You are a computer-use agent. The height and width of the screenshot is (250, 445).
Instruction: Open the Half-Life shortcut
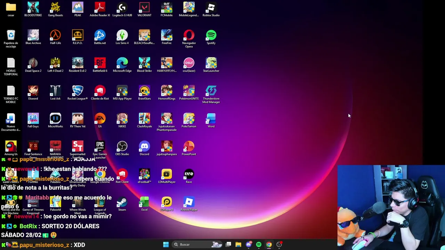click(55, 37)
